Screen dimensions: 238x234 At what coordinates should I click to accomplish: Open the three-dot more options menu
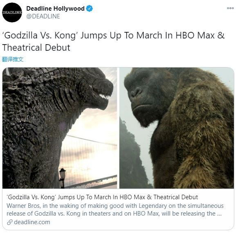[x=230, y=8]
